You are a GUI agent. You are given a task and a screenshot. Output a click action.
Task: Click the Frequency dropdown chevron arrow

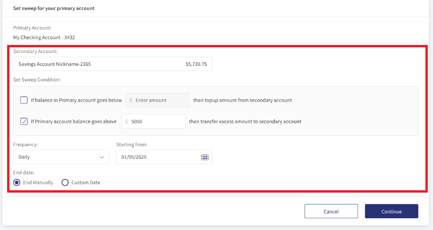click(x=102, y=157)
